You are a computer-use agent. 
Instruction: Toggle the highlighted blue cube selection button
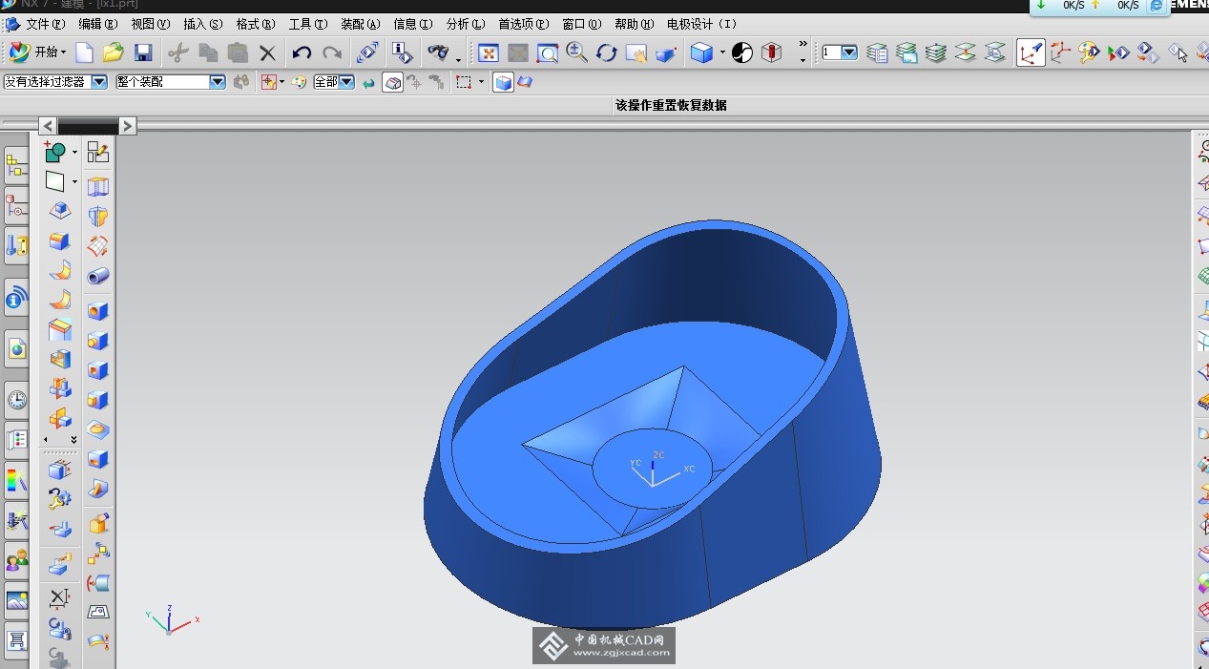tap(503, 83)
